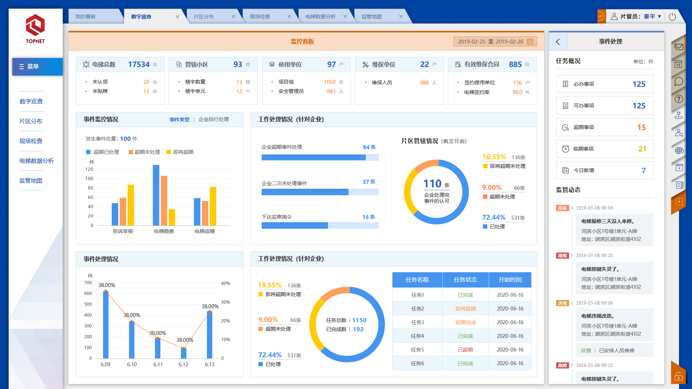Open 片区分布 in the sidebar menu
Screen dimensions: 692x389
coord(31,121)
